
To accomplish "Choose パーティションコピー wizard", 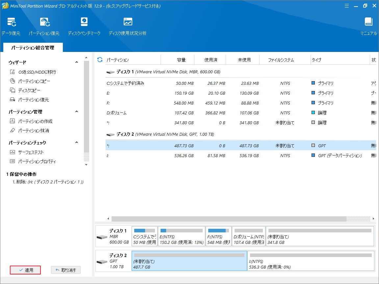I will (x=30, y=81).
